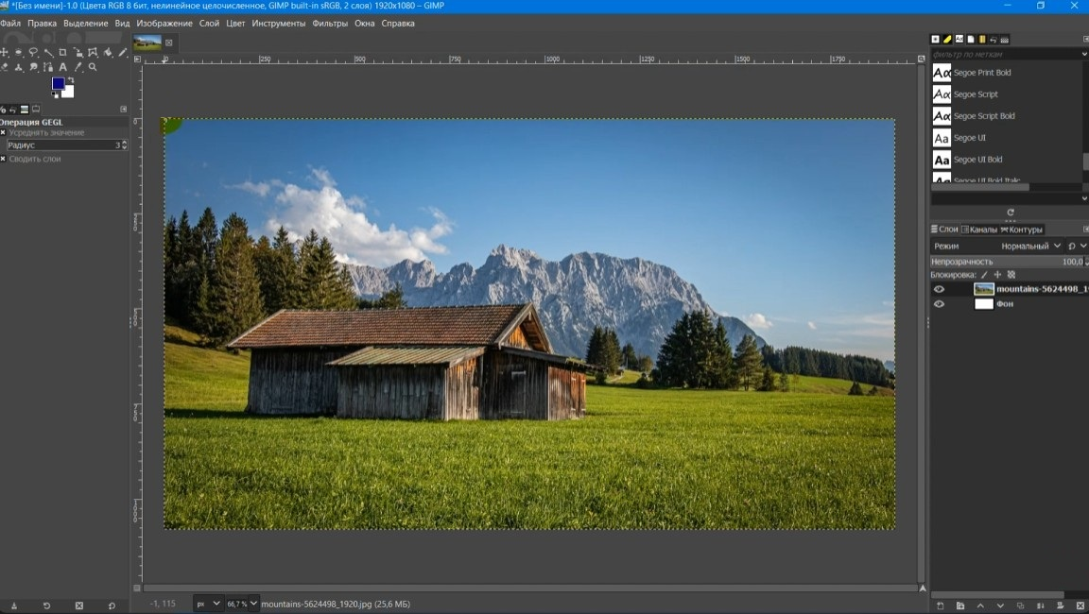Screen dimensions: 1089x614
Task: Open the Выделение menu
Action: click(85, 23)
